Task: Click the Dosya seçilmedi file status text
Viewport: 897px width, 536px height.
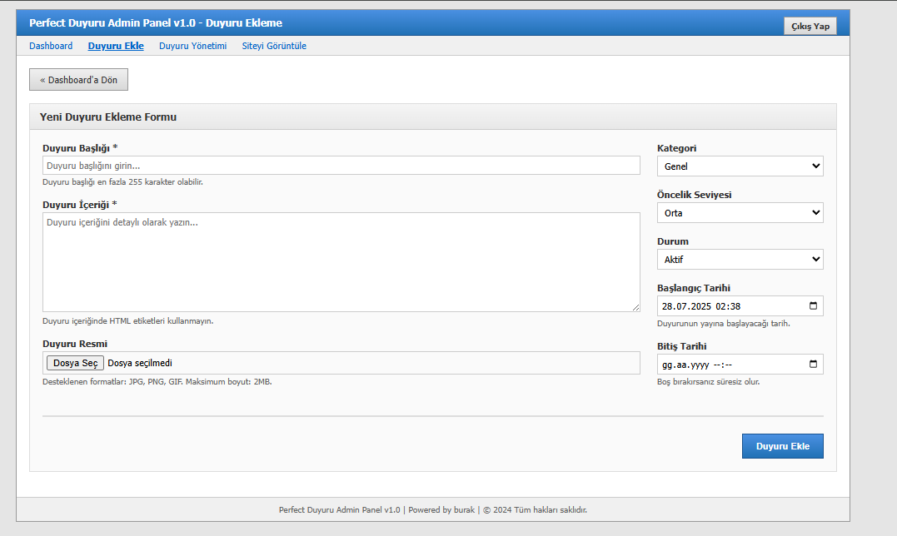Action: tap(140, 363)
